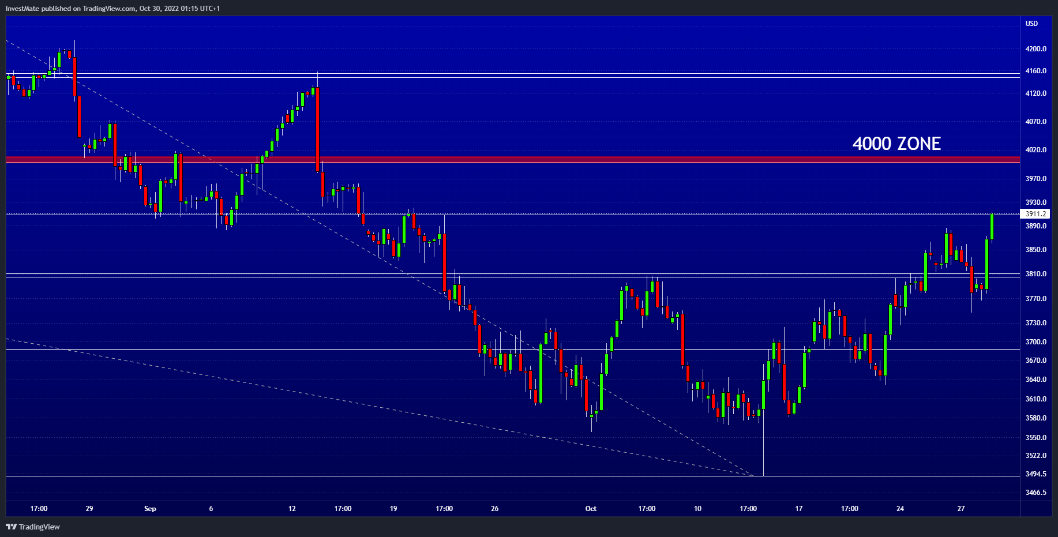Click the '26' date label on time axis
The image size is (1058, 537).
coord(494,509)
